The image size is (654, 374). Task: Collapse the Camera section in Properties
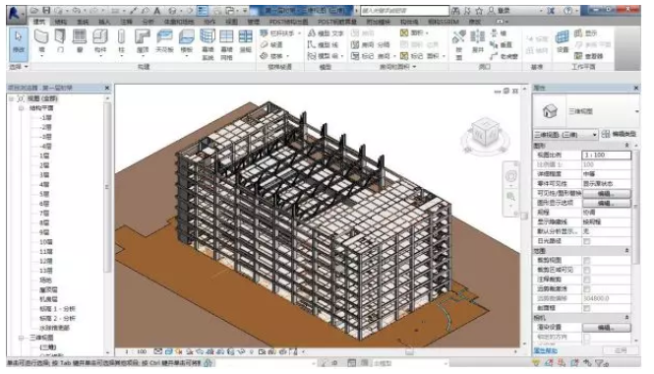coord(626,318)
